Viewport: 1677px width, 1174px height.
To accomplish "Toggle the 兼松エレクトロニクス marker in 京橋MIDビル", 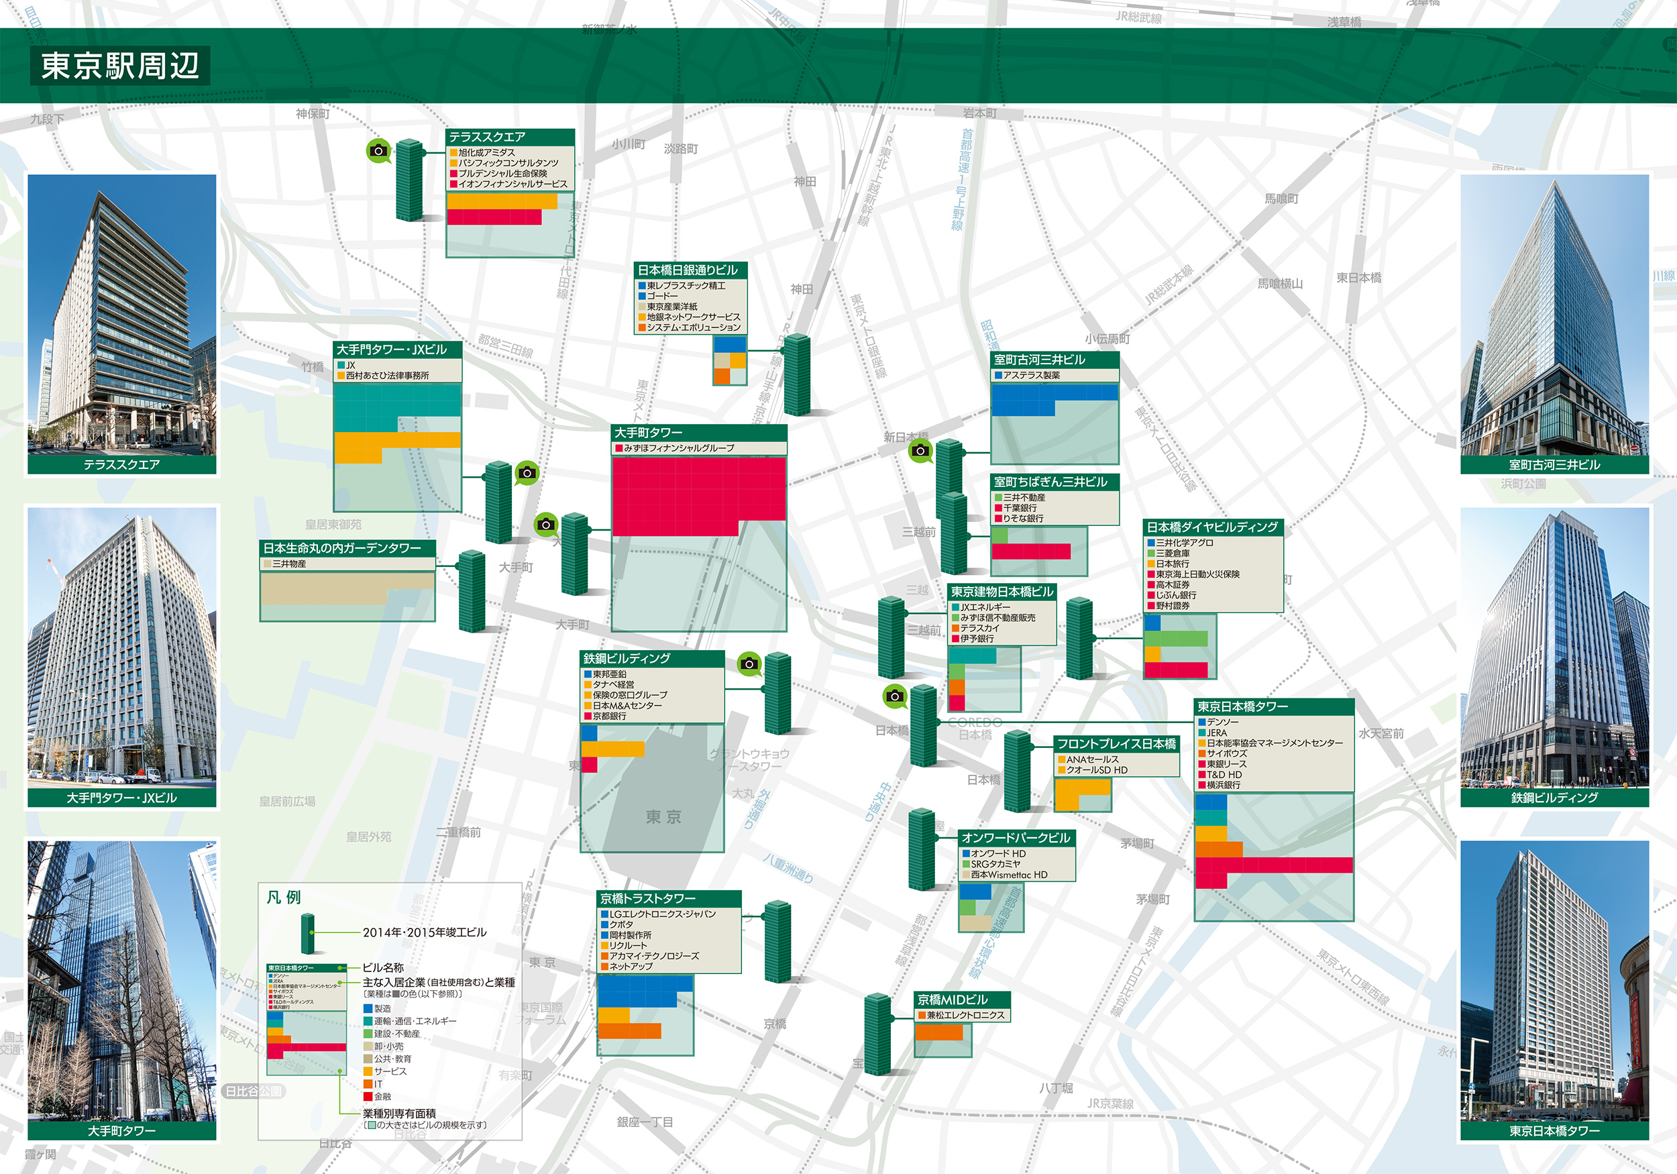I will click(x=922, y=1015).
